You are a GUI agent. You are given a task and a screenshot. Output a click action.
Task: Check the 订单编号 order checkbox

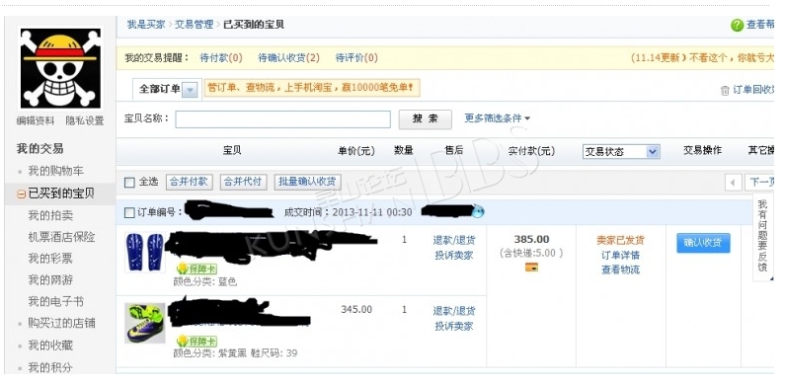[x=129, y=212]
